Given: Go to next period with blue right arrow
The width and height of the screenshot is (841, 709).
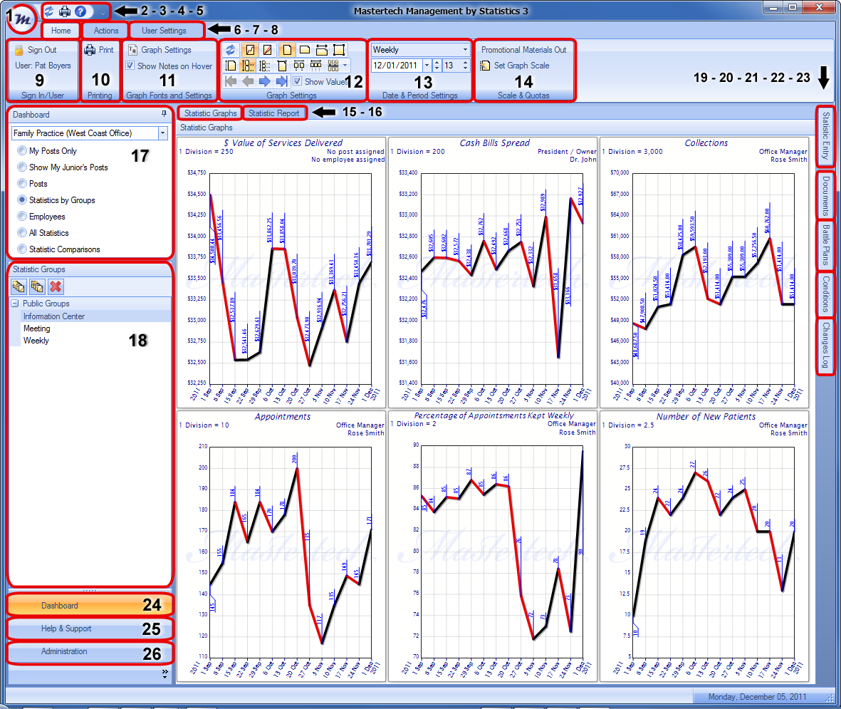Looking at the screenshot, I should 264,81.
